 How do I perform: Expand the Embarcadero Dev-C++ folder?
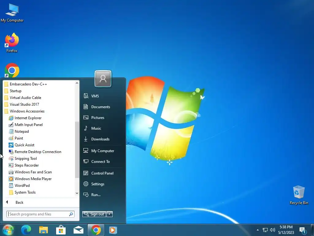tap(25, 84)
